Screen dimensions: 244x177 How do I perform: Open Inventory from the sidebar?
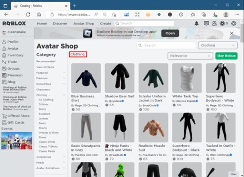tap(13, 55)
